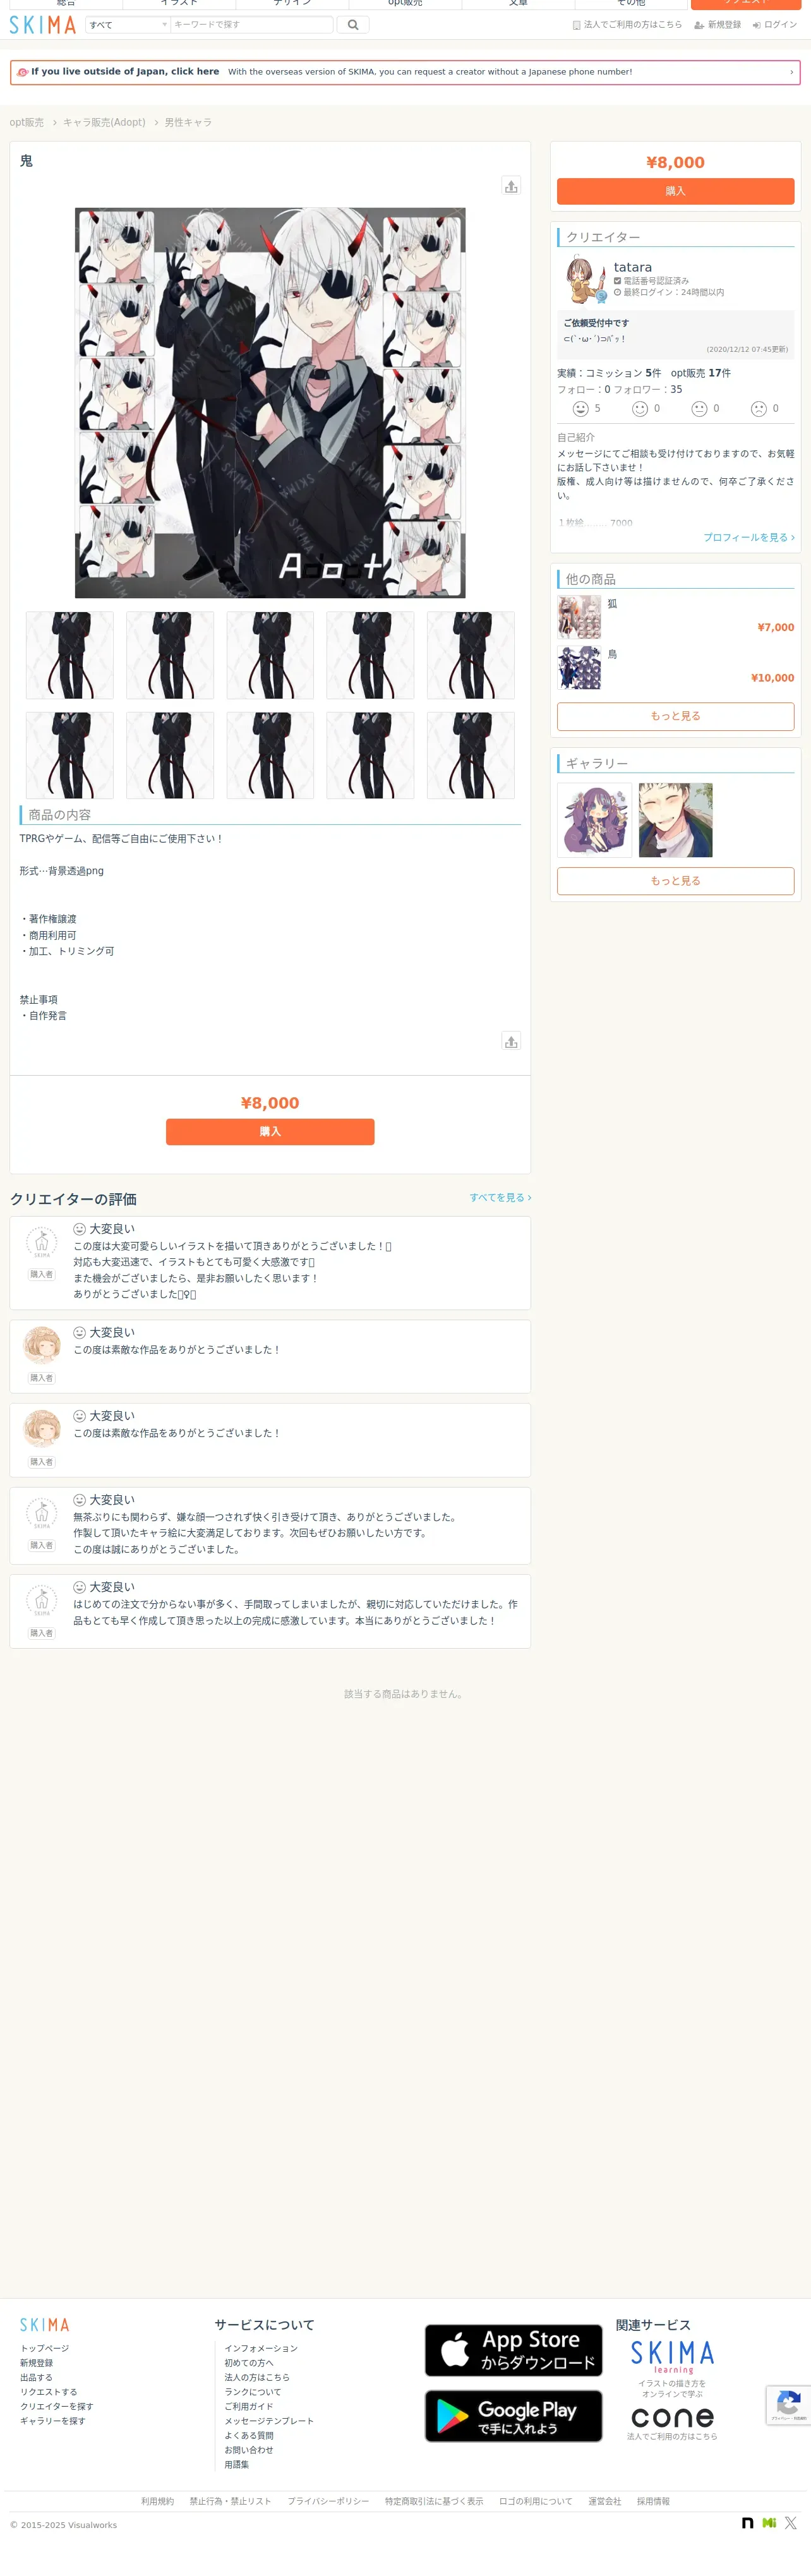Click footer 出品する link

(36, 2377)
